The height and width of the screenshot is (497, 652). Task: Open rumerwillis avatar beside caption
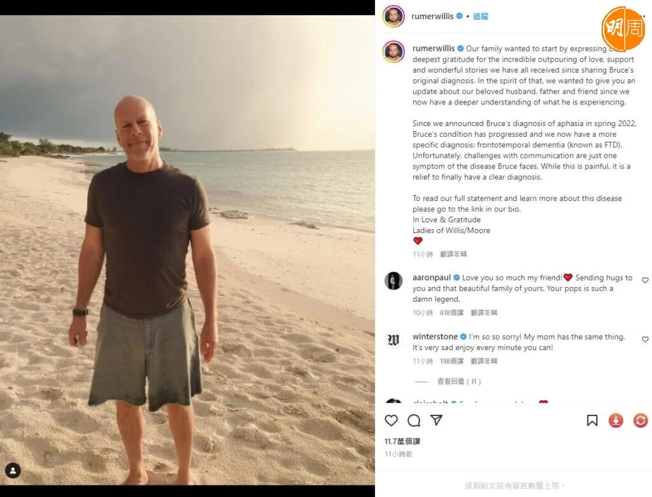point(393,52)
